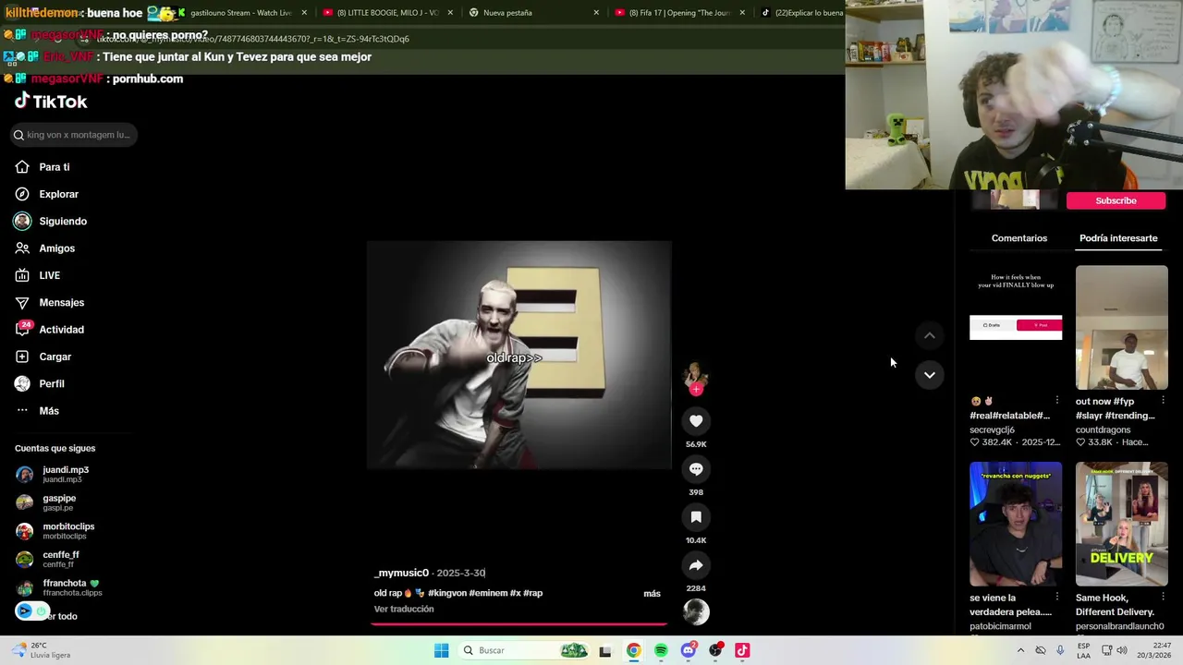
Task: Go to next video arrow
Action: (x=930, y=375)
